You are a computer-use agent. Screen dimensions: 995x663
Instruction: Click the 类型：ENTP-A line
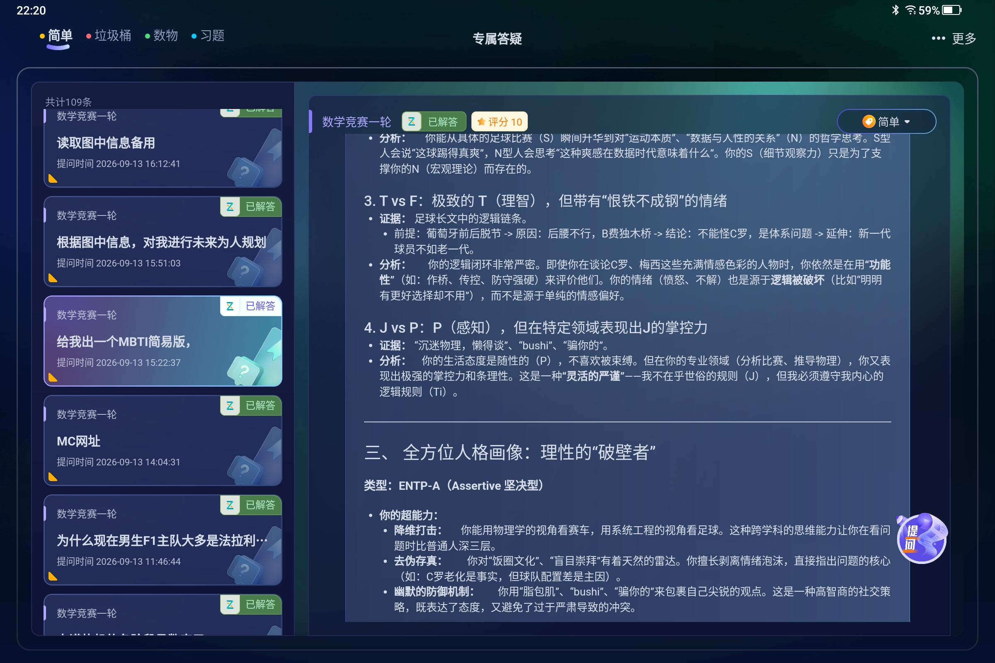coord(454,485)
